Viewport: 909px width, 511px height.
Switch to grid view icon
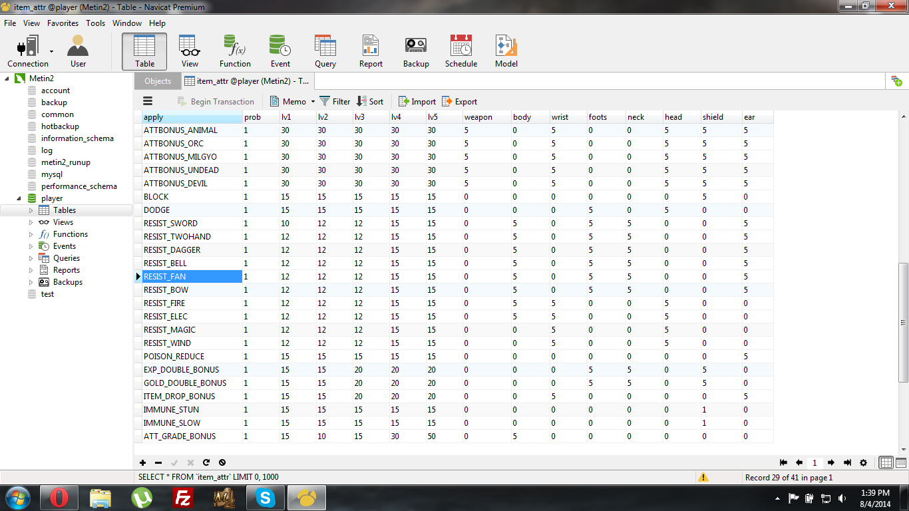click(x=886, y=462)
